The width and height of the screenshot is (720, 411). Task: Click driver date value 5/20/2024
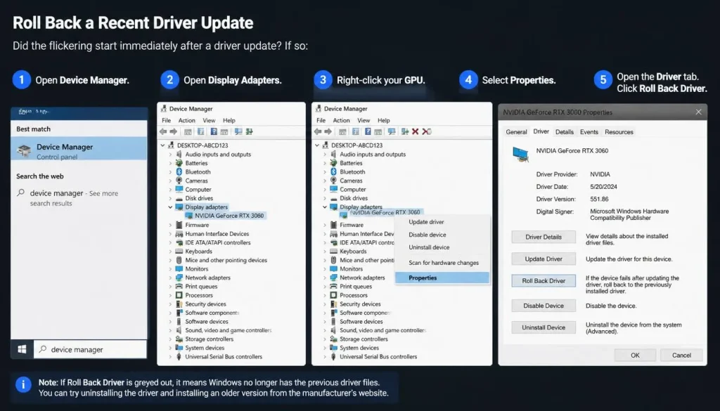[x=603, y=187]
